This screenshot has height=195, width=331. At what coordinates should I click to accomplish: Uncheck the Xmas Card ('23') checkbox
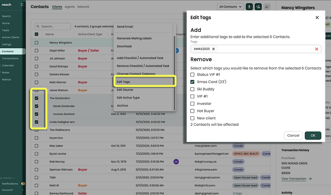click(x=192, y=82)
